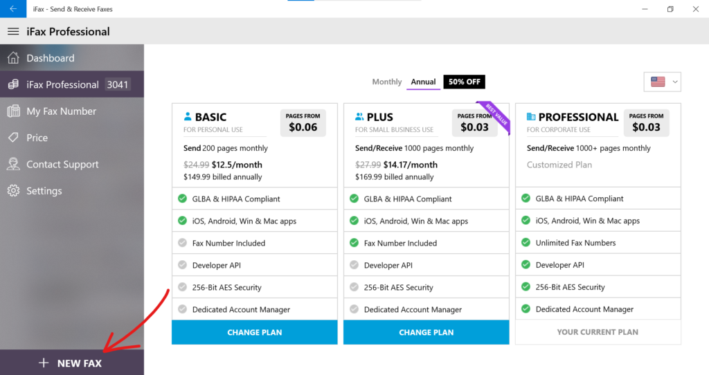Click "FOR SMALL BUSINESS USE" label
Image resolution: width=709 pixels, height=375 pixels.
[x=394, y=129]
